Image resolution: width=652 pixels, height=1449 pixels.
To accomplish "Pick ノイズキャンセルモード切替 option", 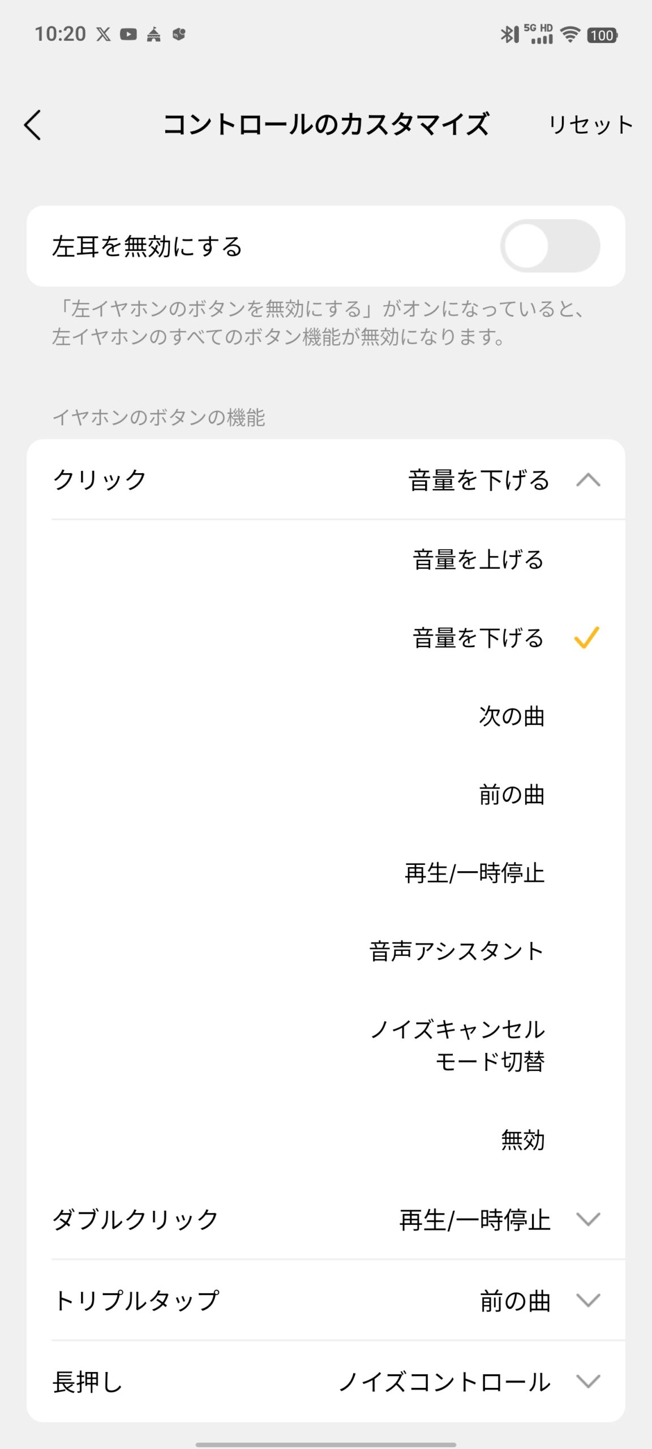I will 458,1045.
